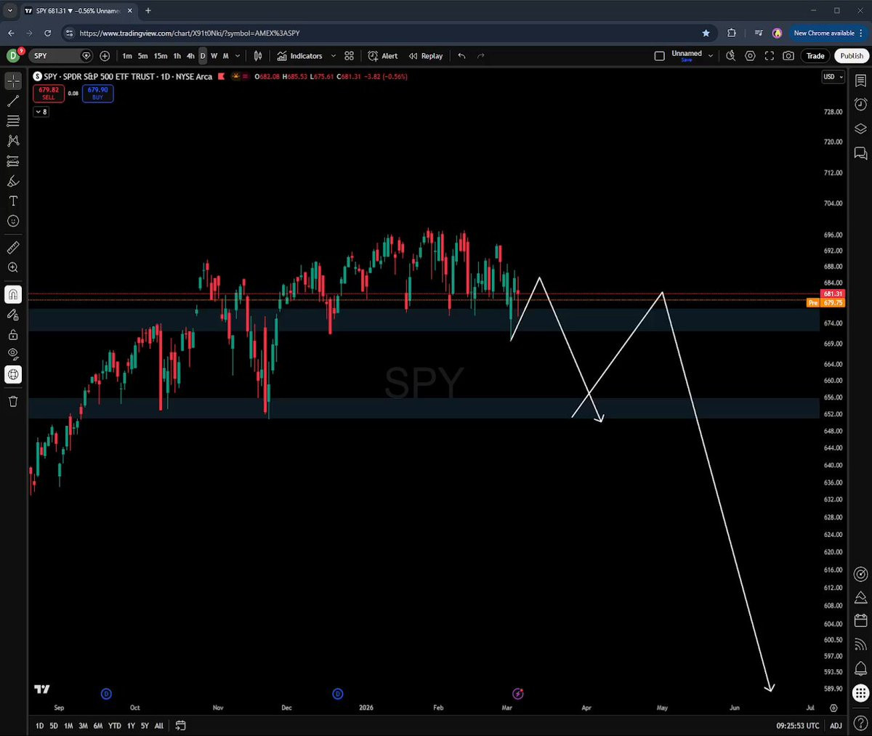
Task: Undo the last chart action
Action: (x=461, y=56)
